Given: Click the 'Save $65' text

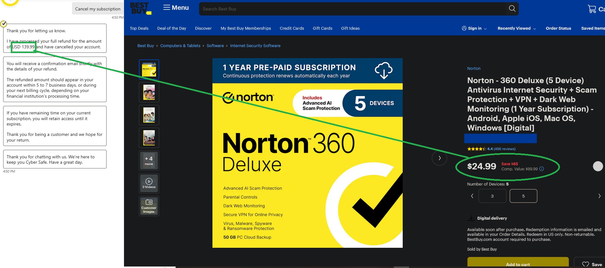Looking at the screenshot, I should click(x=510, y=164).
